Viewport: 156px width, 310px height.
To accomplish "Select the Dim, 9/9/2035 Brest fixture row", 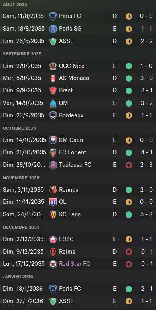I will (x=78, y=90).
